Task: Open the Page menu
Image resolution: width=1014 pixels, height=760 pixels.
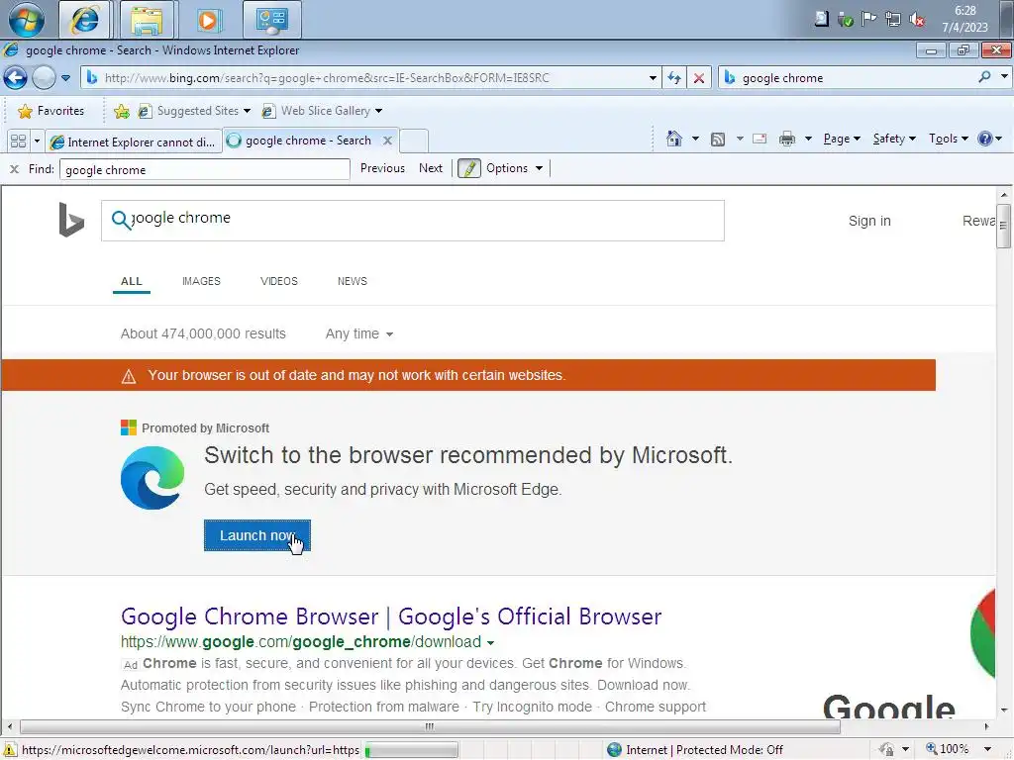Action: (842, 139)
